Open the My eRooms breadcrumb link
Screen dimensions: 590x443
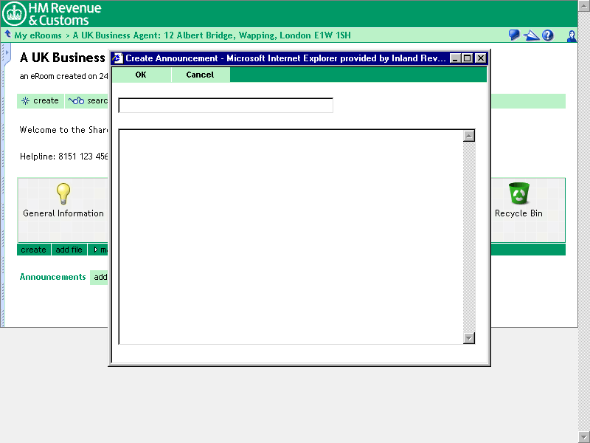38,35
